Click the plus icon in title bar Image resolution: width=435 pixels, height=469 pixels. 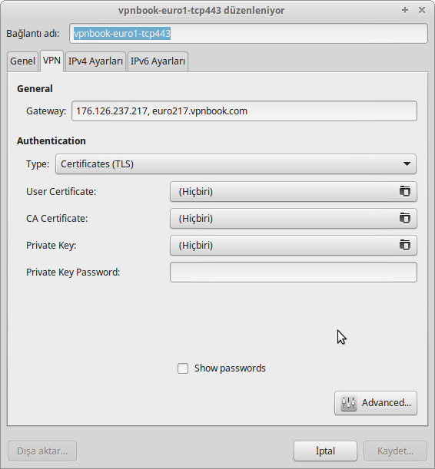405,10
